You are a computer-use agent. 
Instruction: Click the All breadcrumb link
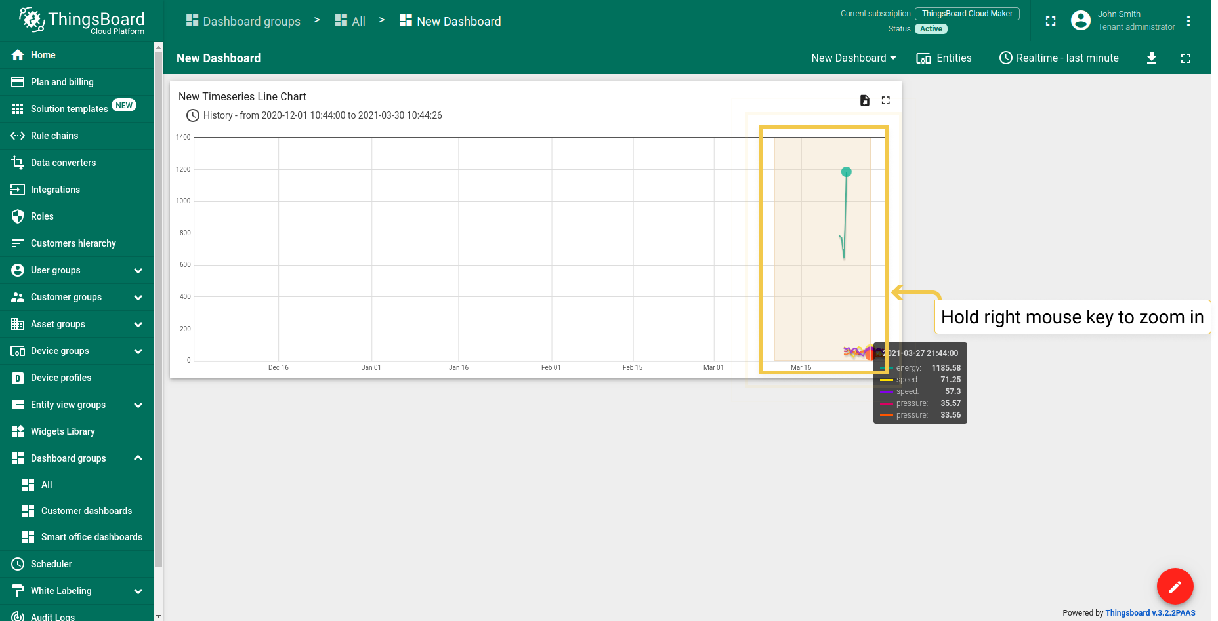tap(350, 21)
